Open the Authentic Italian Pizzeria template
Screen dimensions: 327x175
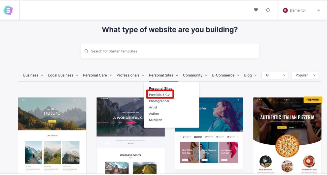point(287,135)
